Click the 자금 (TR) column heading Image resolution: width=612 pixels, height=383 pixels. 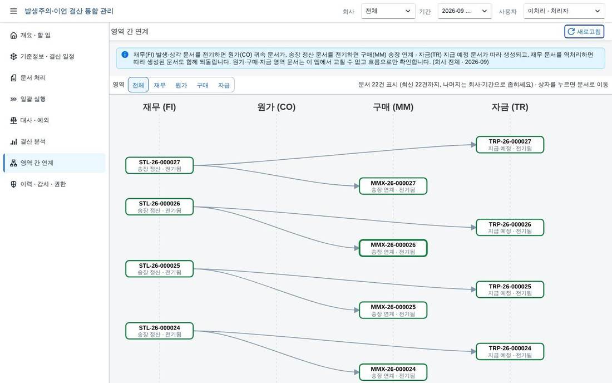click(510, 107)
